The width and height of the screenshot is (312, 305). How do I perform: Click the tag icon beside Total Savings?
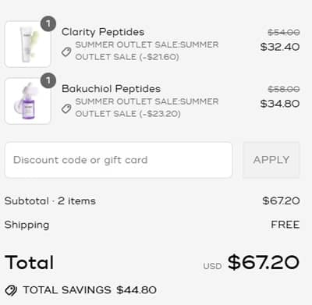pyautogui.click(x=11, y=290)
